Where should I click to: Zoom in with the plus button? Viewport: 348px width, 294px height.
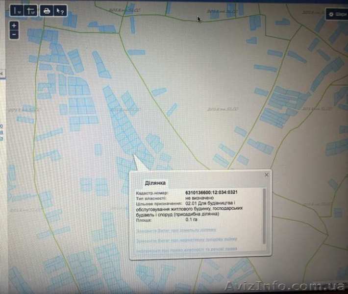(14, 25)
